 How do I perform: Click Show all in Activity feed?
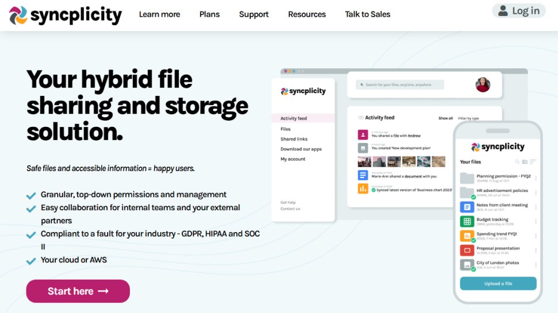point(446,118)
